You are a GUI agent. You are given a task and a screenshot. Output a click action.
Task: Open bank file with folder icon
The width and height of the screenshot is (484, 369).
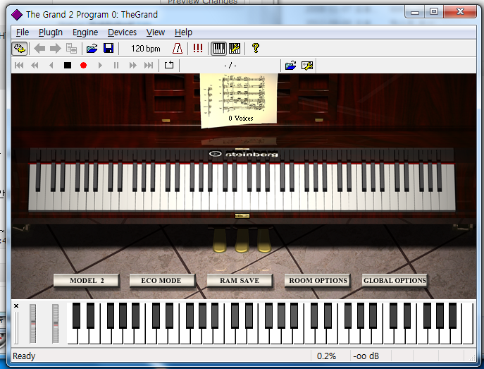(92, 49)
